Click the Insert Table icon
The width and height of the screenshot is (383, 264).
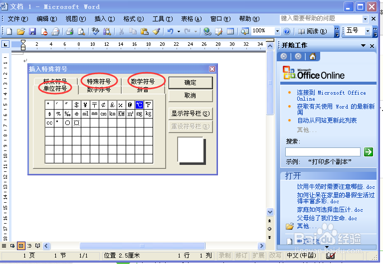(x=230, y=31)
